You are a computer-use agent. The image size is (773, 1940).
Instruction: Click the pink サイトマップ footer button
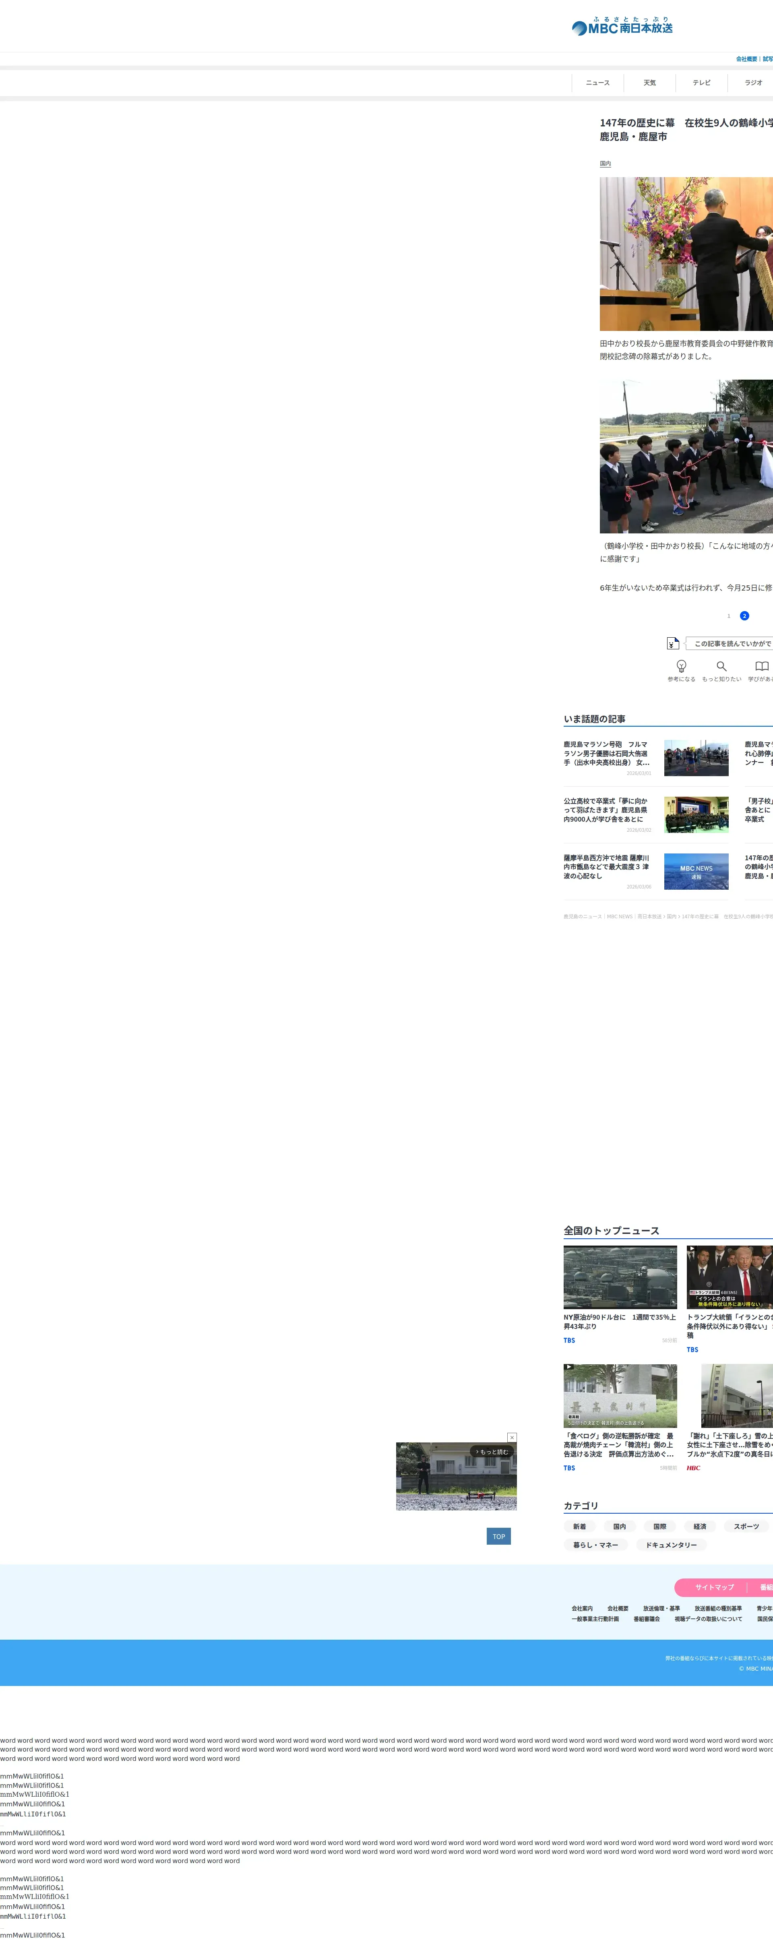pos(713,1587)
